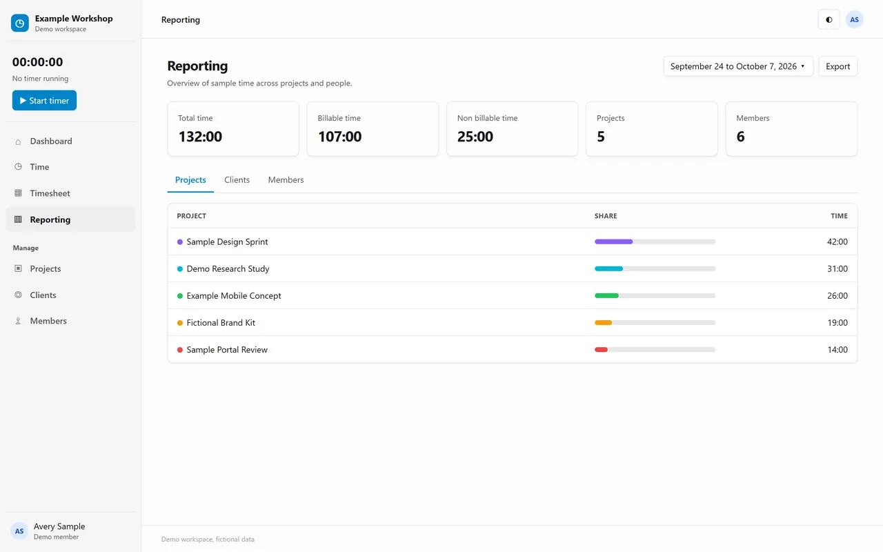
Task: Select the Sample Design Sprint row name
Action: [227, 241]
